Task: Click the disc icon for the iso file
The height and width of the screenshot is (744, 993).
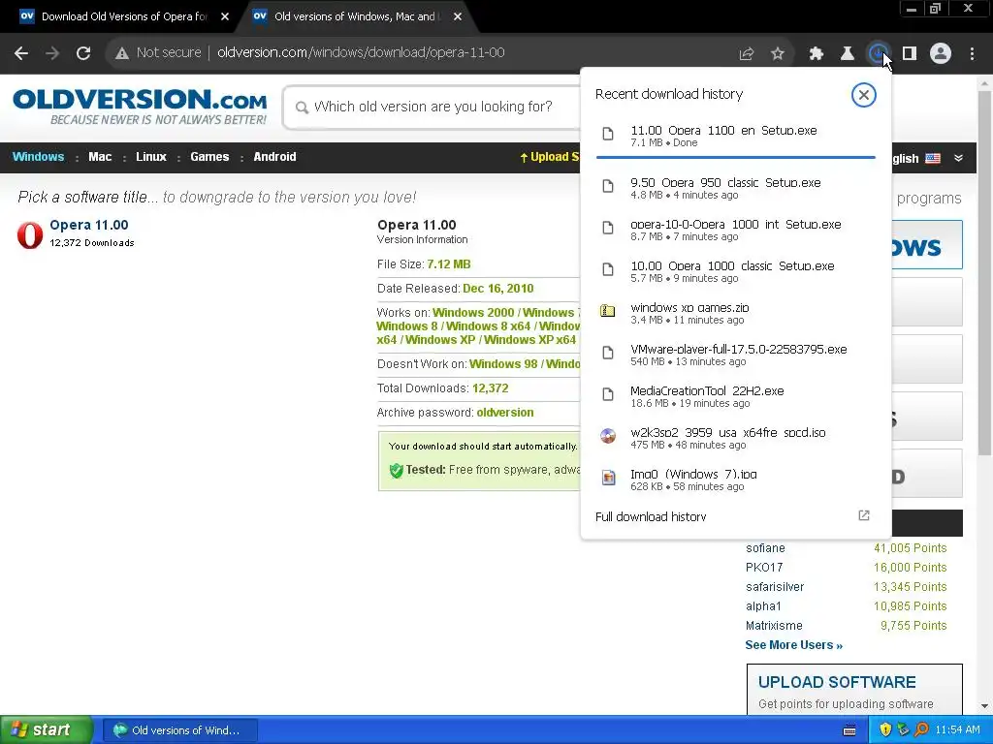Action: click(x=608, y=436)
